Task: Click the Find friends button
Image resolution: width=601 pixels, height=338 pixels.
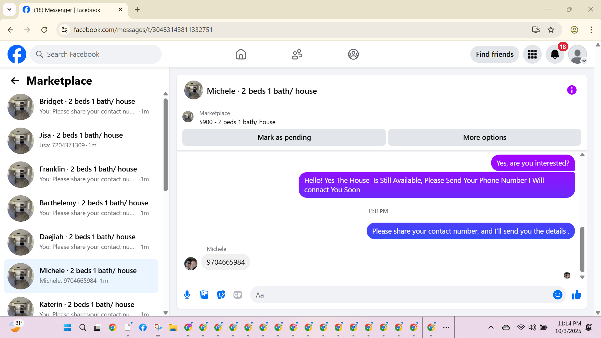Action: tap(494, 54)
